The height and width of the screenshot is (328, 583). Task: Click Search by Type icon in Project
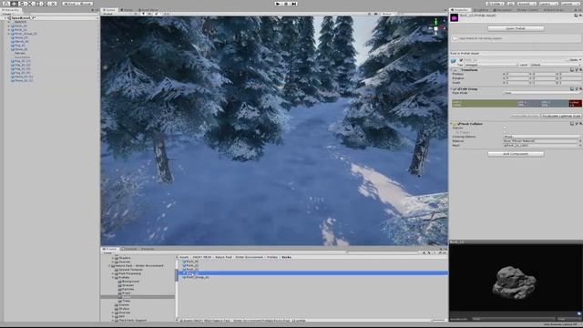[424, 253]
